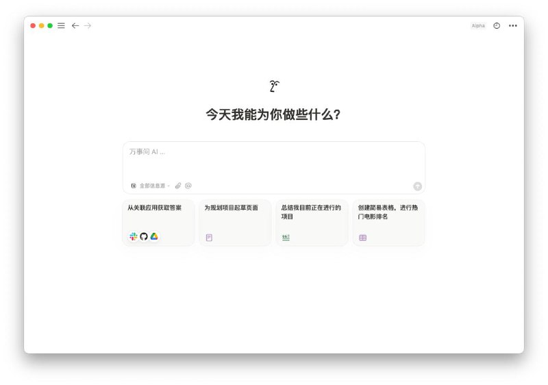Image resolution: width=548 pixels, height=385 pixels.
Task: Click the GitHub icon on the first card
Action: tap(144, 236)
